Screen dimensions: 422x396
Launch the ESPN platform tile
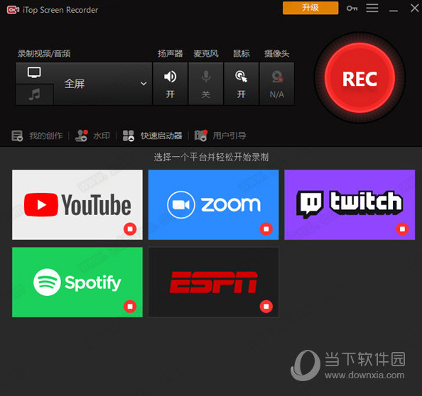coord(213,282)
